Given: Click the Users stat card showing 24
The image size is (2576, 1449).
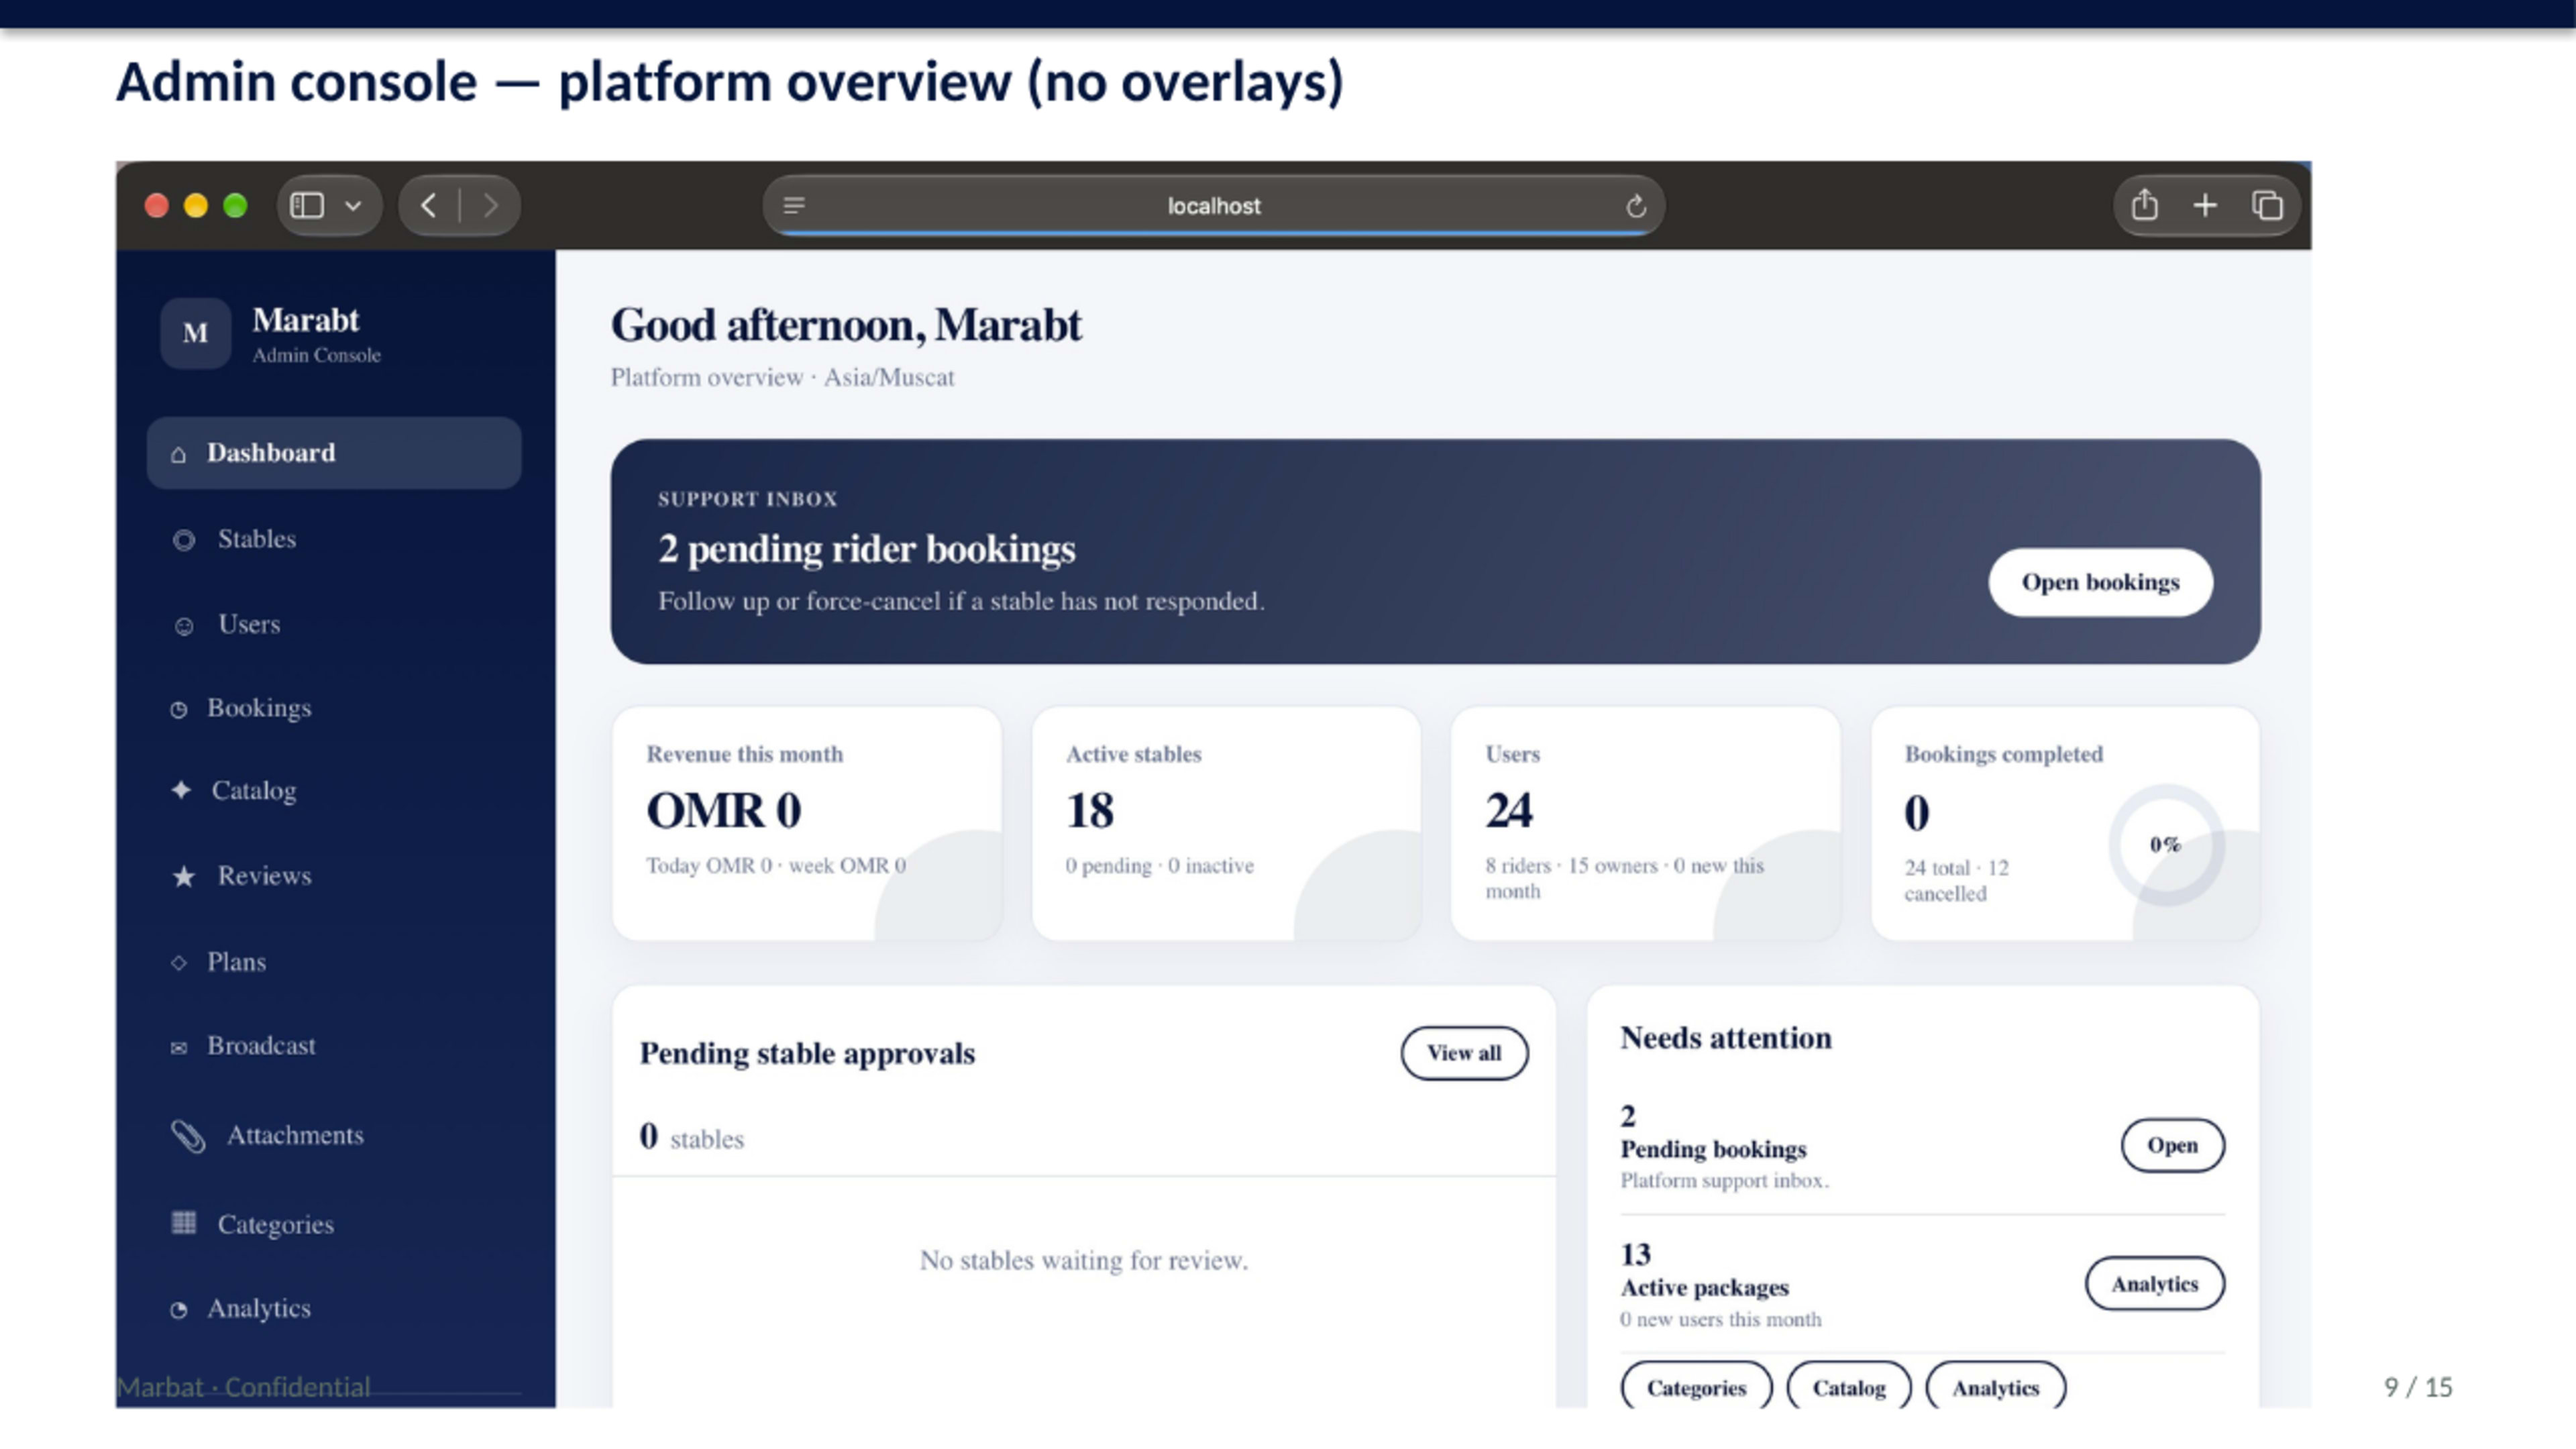Looking at the screenshot, I should (1646, 824).
